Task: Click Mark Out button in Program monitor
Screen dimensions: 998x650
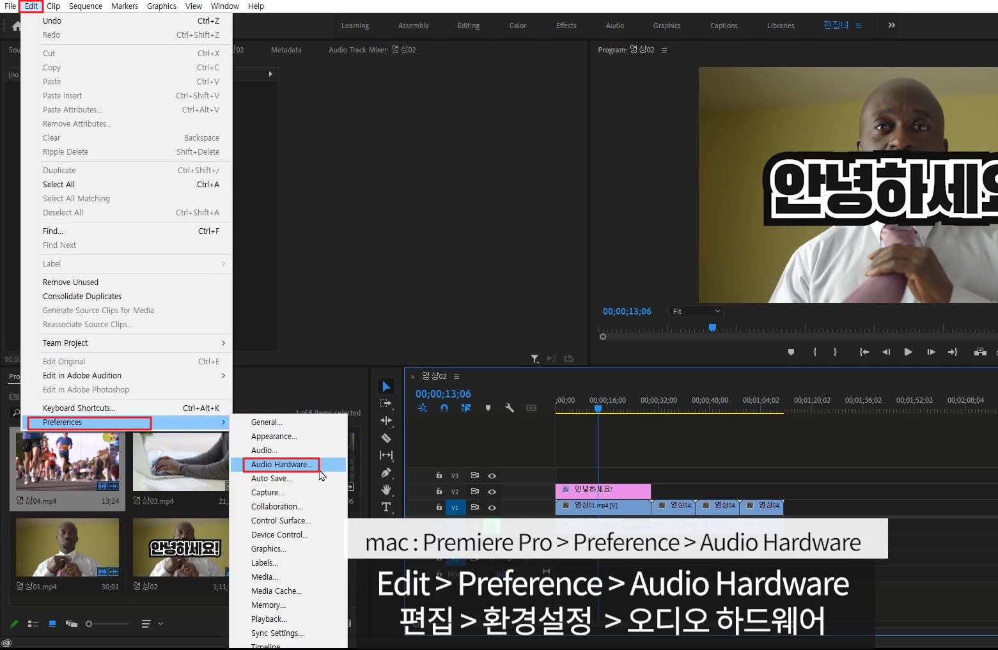Action: click(x=835, y=352)
